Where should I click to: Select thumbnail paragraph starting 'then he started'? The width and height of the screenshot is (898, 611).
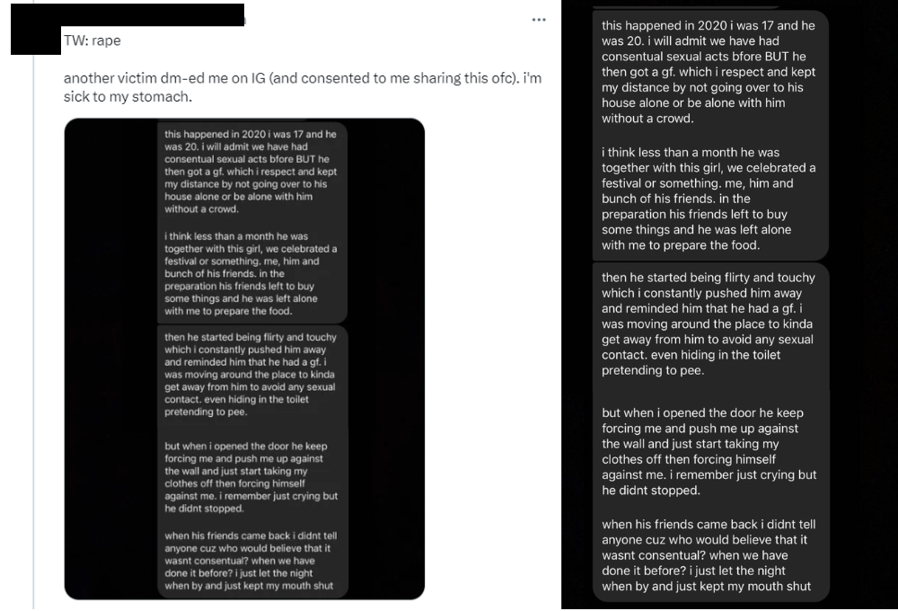coord(251,375)
